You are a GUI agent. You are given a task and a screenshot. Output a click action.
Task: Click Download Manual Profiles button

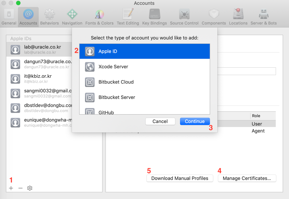[180, 178]
